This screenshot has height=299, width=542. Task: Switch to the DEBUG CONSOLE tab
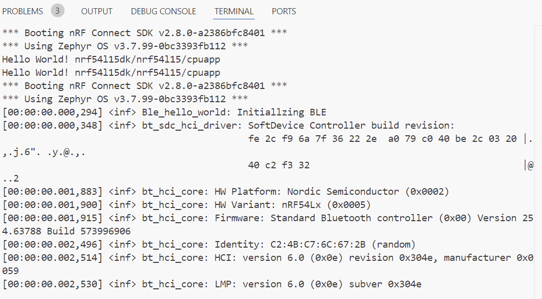pos(164,11)
